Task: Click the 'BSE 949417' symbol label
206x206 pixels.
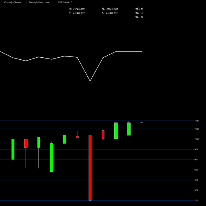Action: pos(65,2)
